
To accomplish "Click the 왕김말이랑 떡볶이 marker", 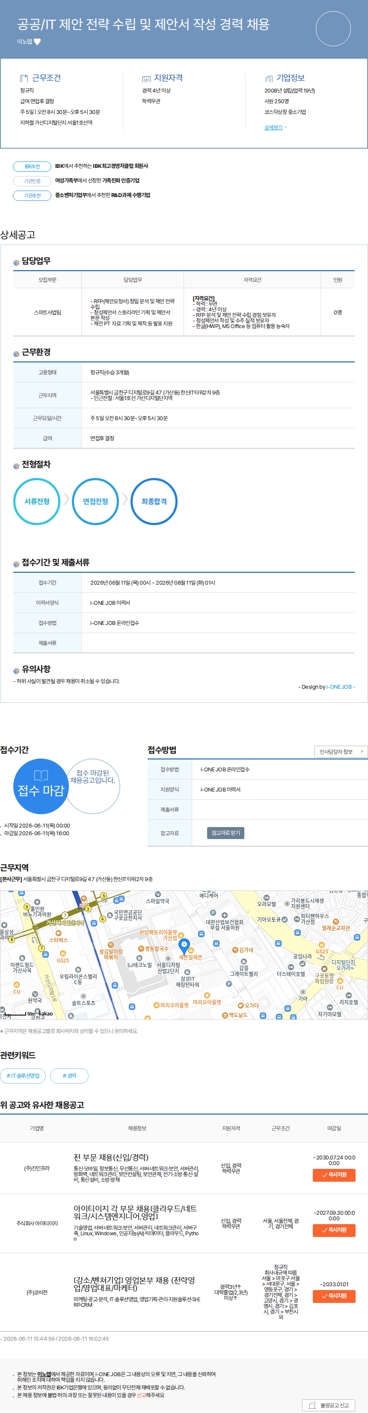I will tap(111, 944).
